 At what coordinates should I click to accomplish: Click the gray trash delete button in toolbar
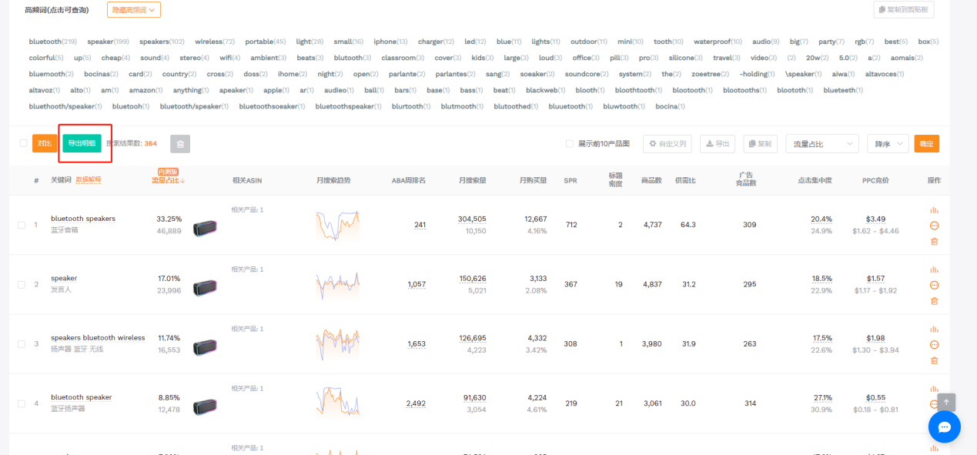pyautogui.click(x=180, y=144)
